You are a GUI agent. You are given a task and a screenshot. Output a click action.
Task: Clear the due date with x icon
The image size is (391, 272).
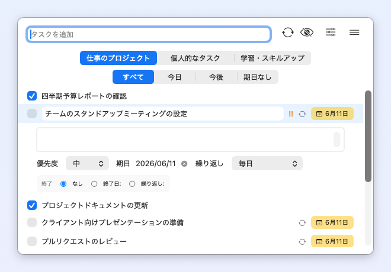click(x=184, y=164)
